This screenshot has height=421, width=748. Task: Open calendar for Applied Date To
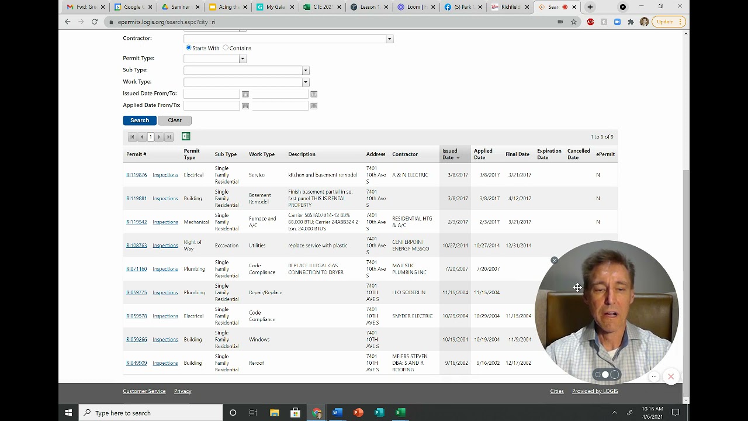[314, 106]
